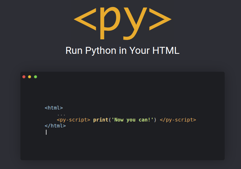Viewport: 241px width, 169px height.
Task: Click the ellipsis line below <html>
Action: 61,115
